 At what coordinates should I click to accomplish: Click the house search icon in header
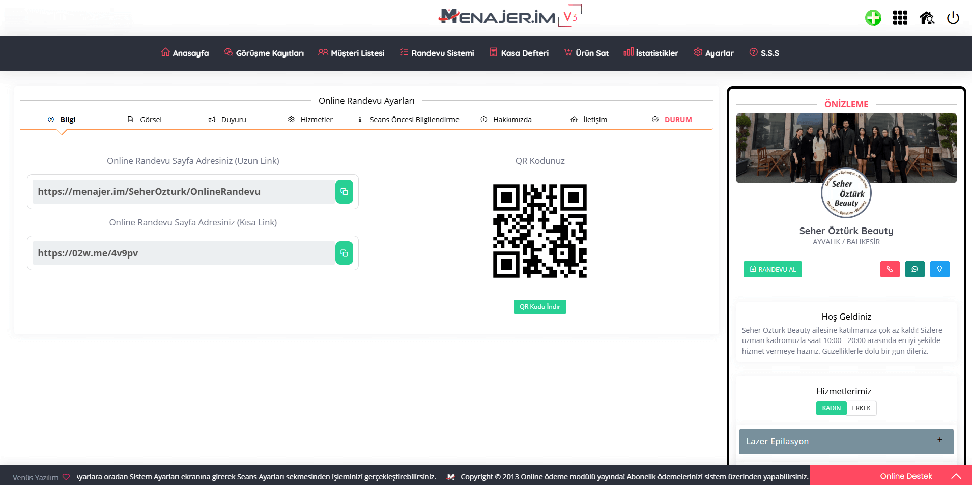(x=927, y=18)
